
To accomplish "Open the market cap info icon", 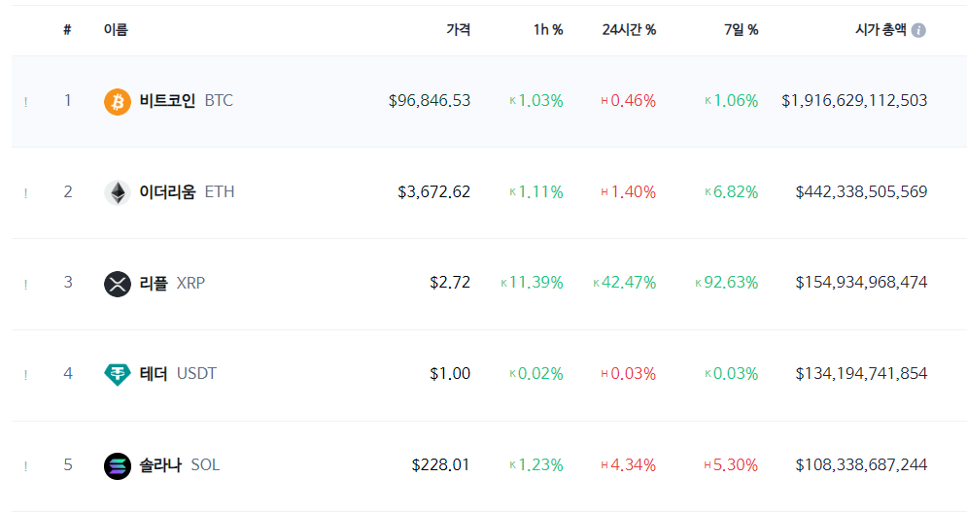I will click(x=918, y=30).
